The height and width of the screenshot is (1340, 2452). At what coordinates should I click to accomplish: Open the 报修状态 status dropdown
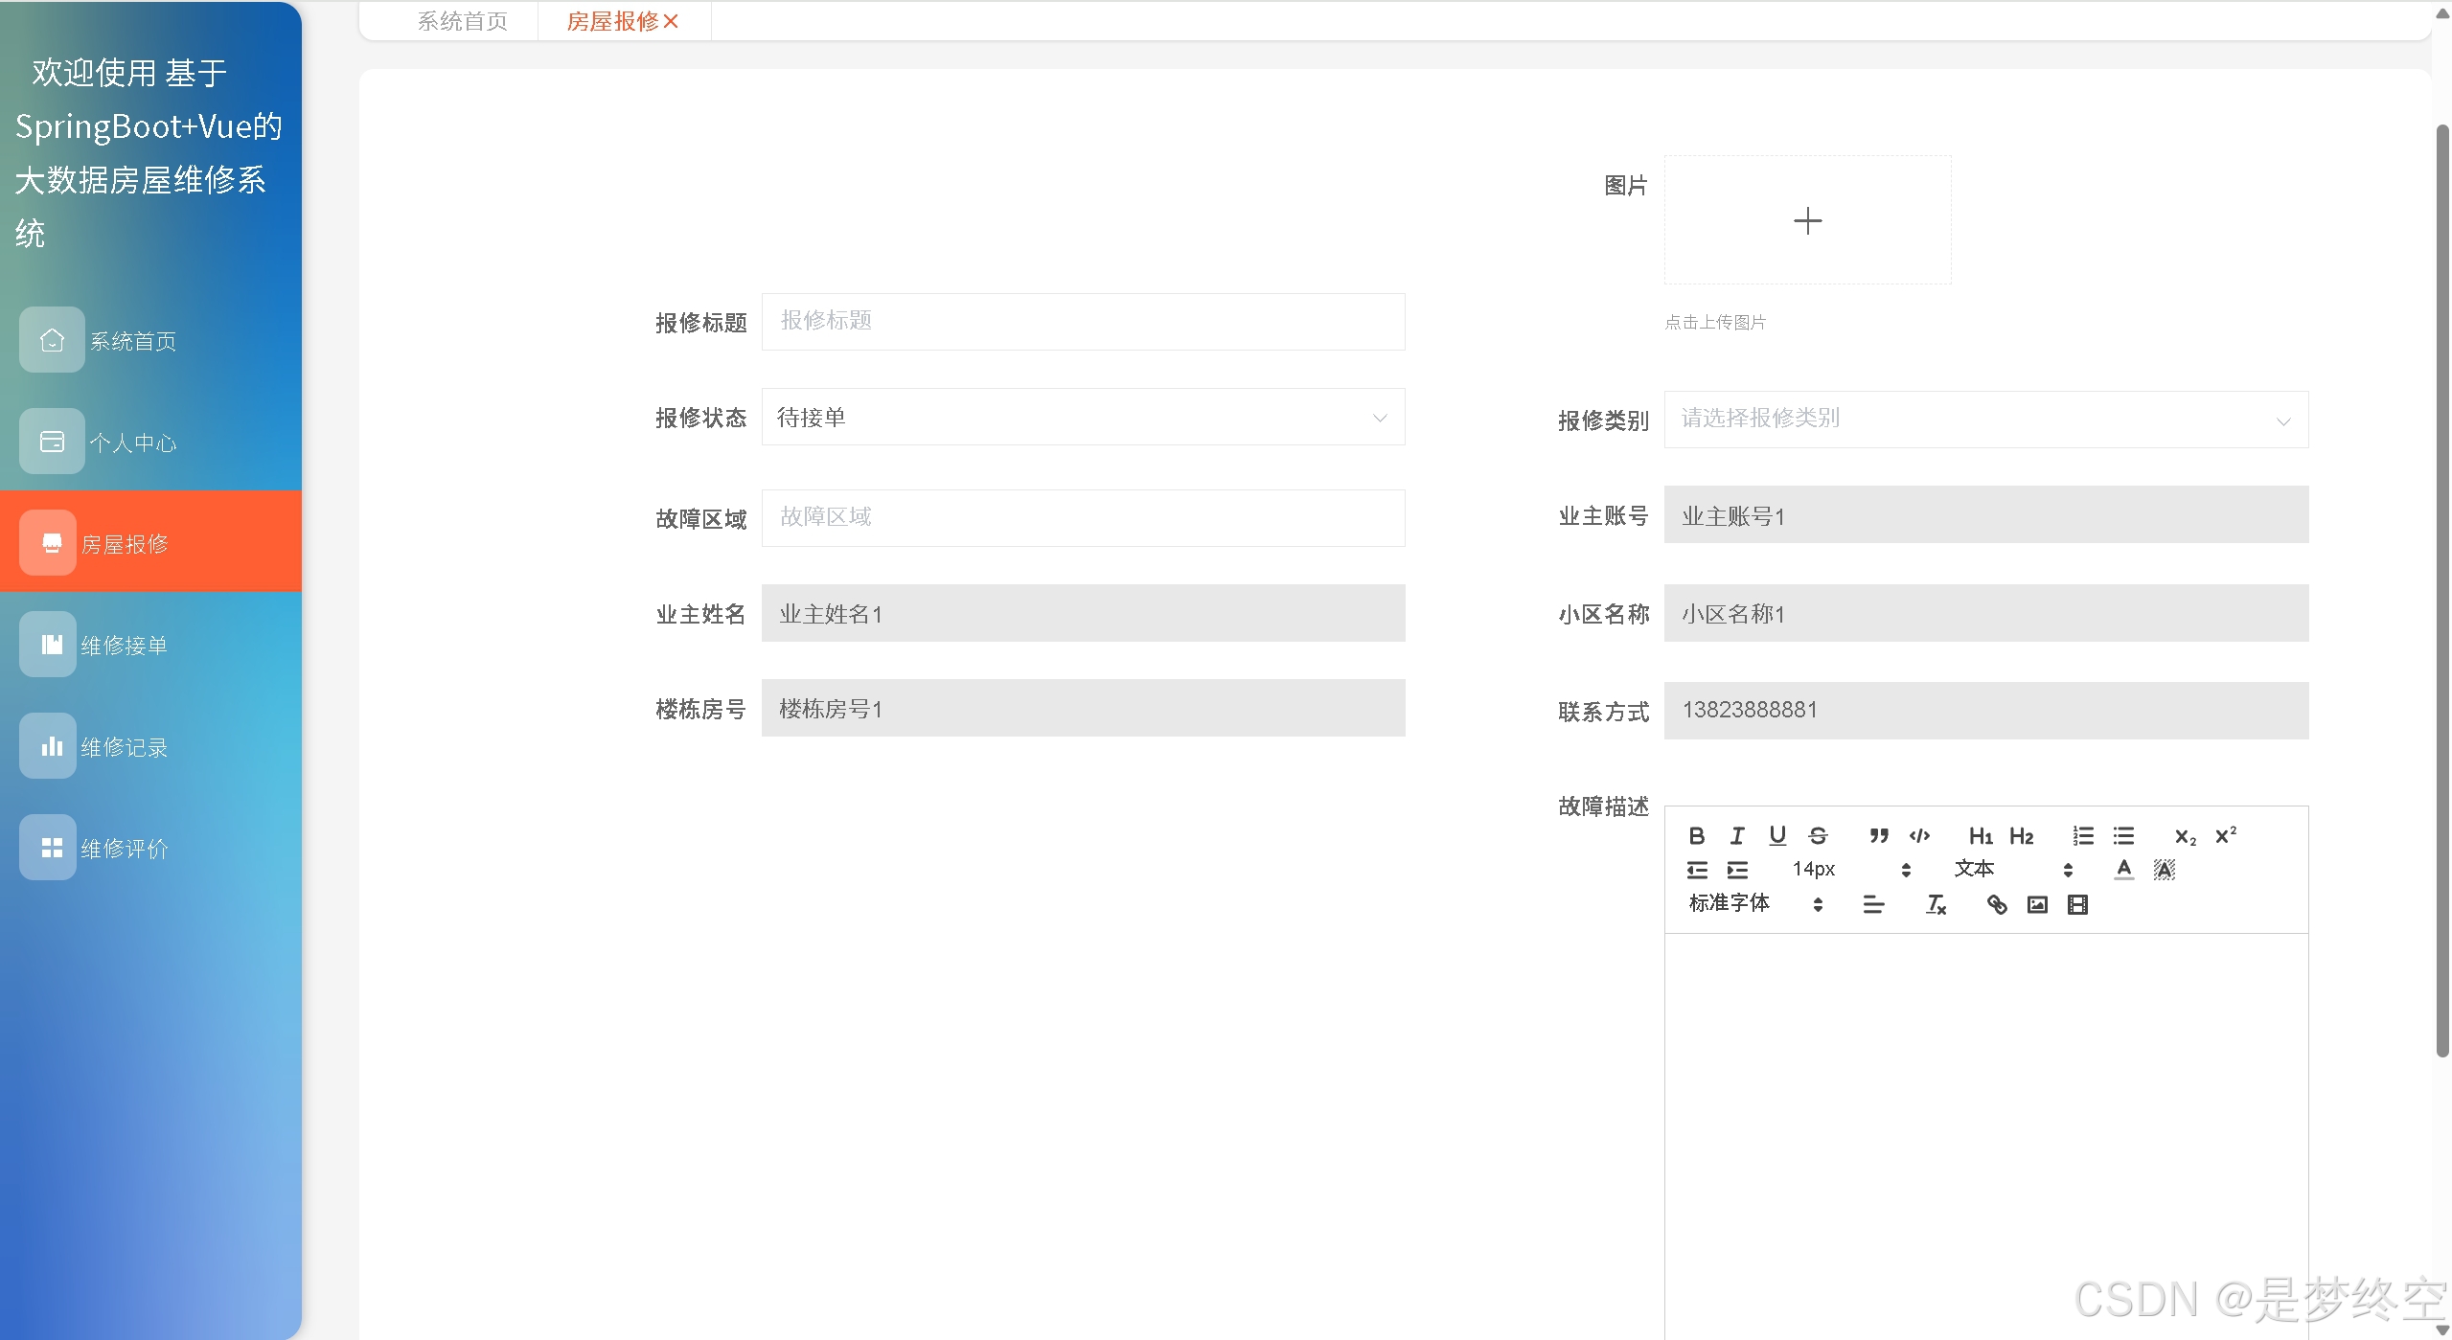1083,418
